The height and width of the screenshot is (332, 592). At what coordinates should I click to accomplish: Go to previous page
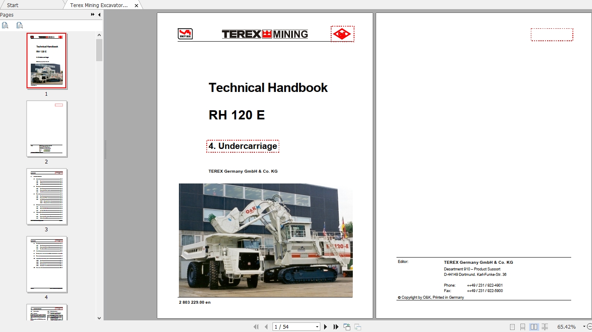tap(266, 327)
